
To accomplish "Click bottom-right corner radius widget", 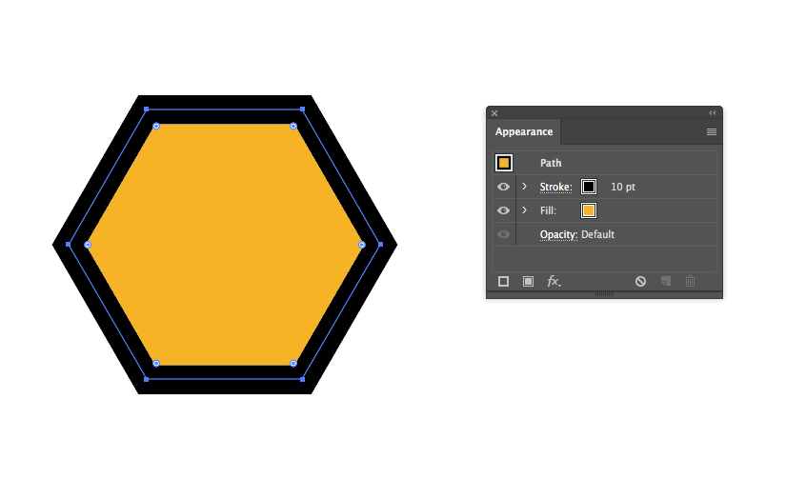I will tap(293, 363).
